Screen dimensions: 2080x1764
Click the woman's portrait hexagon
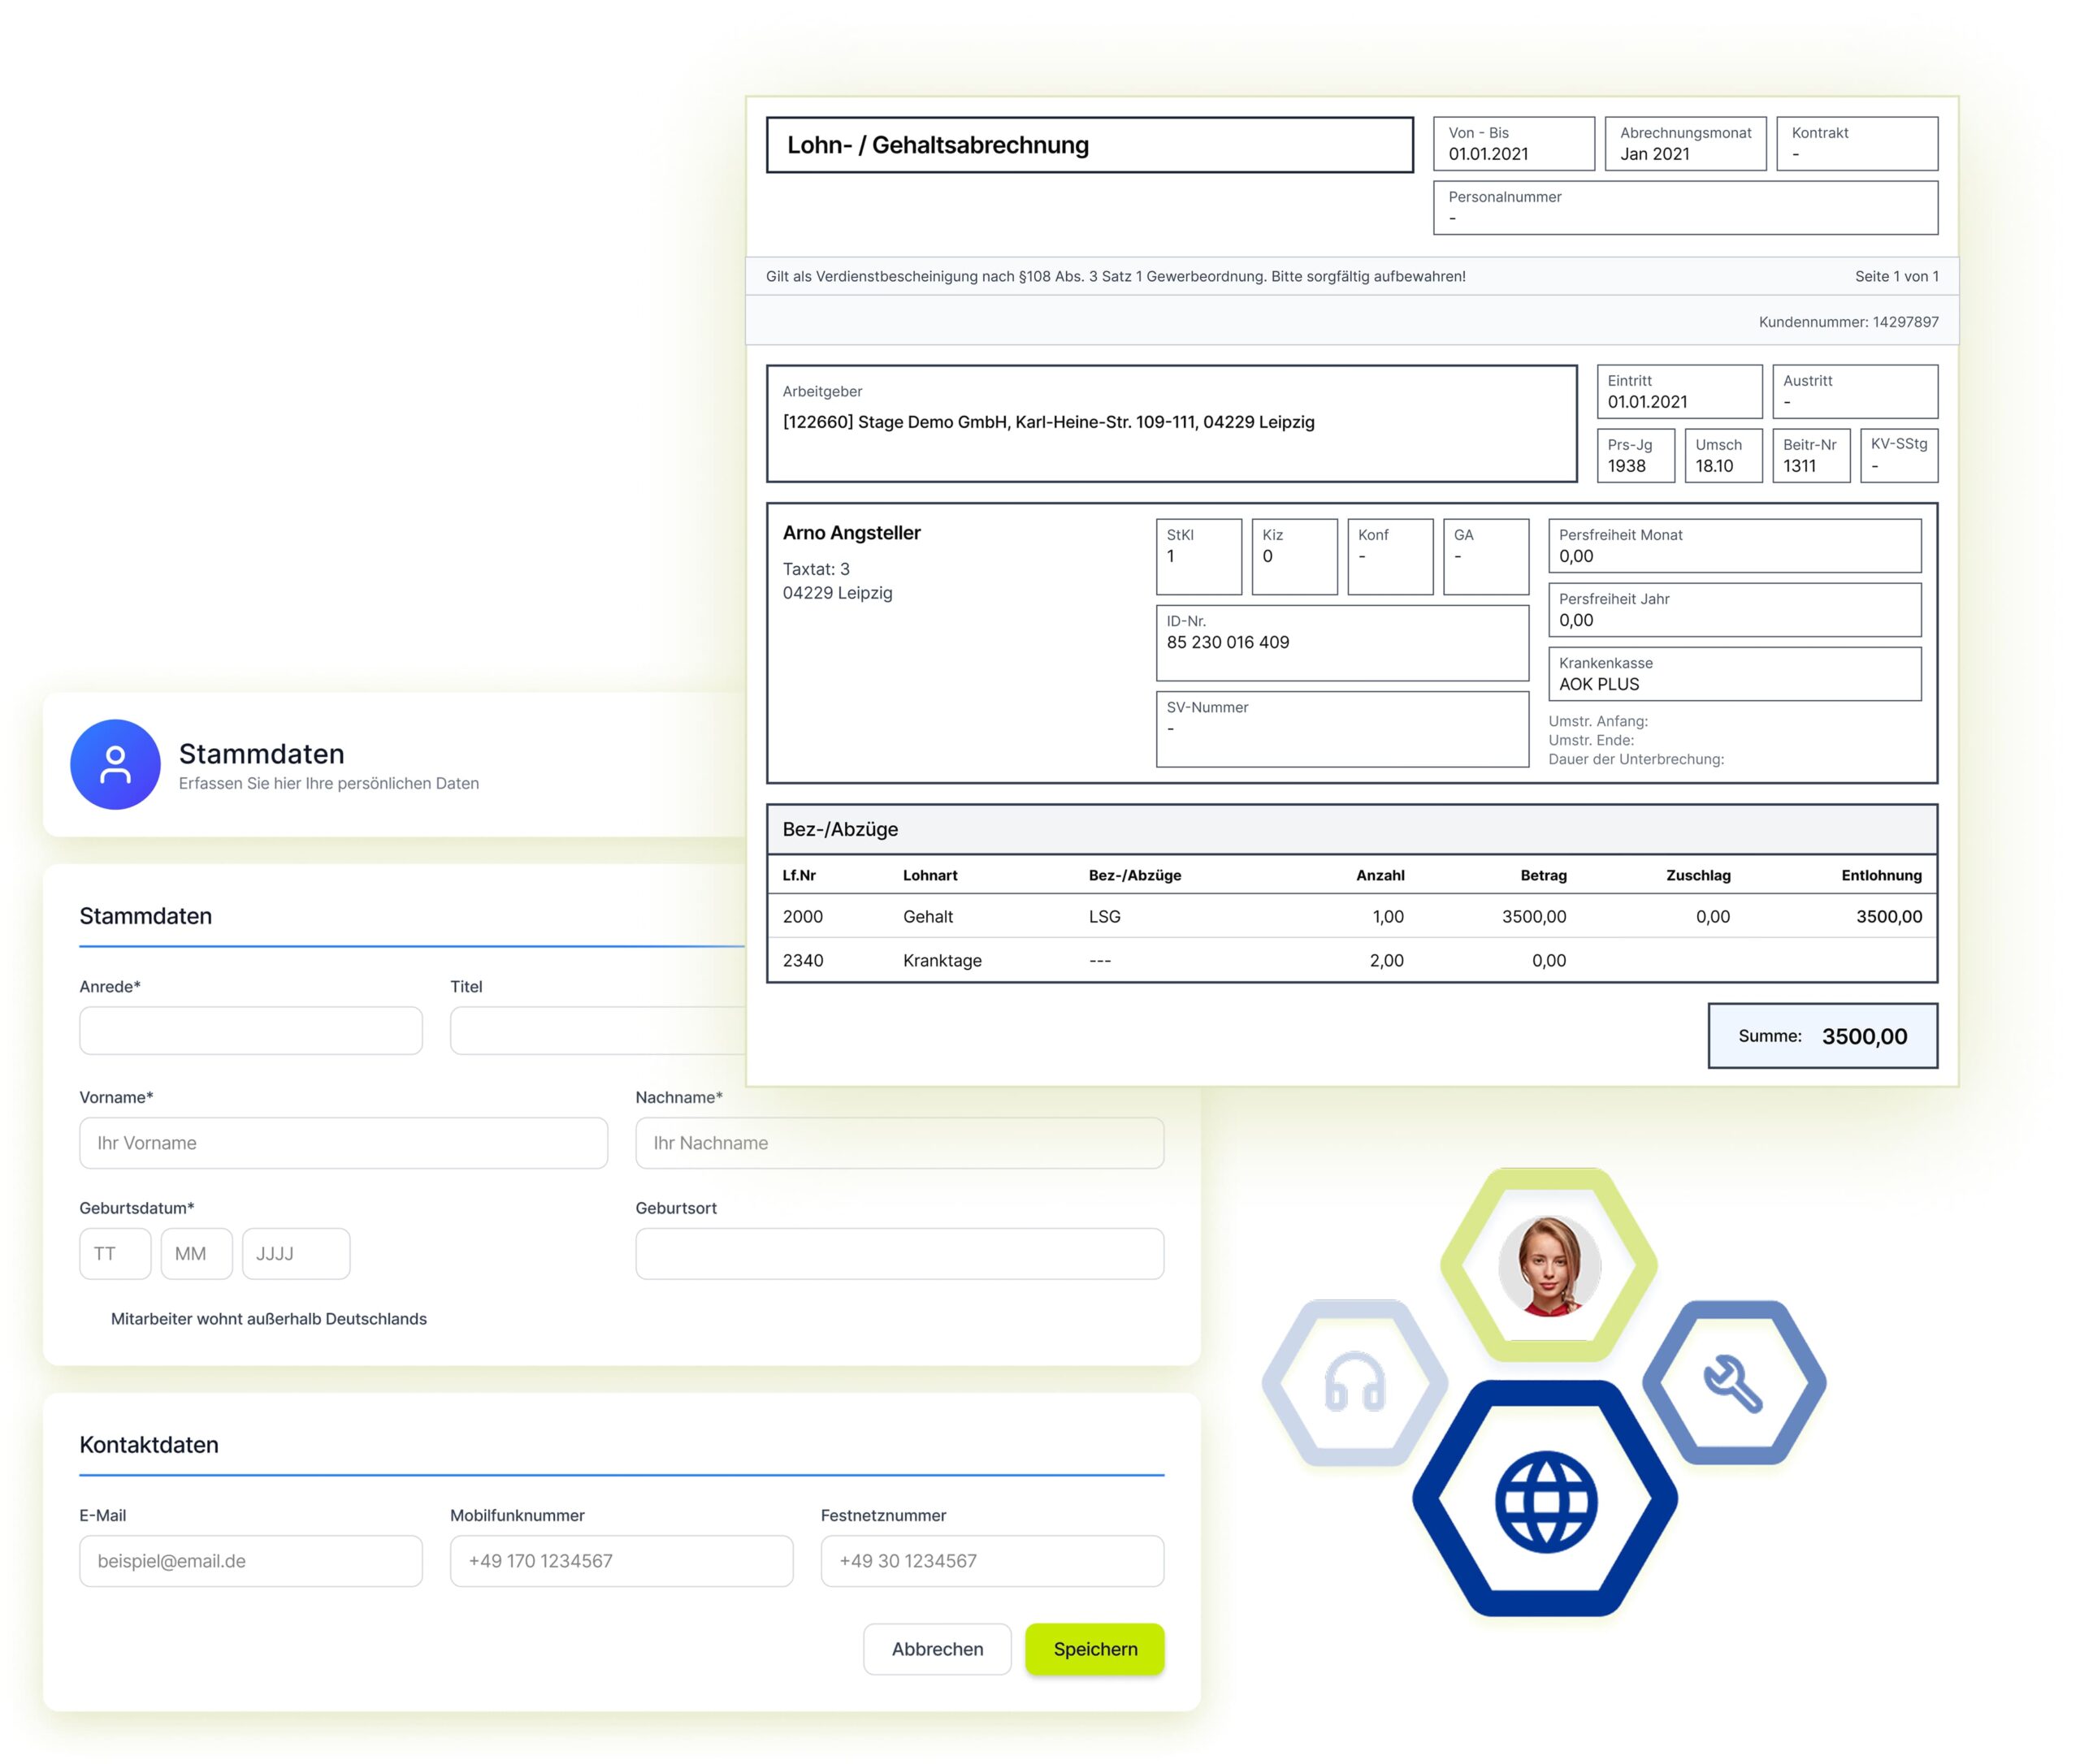(x=1549, y=1265)
